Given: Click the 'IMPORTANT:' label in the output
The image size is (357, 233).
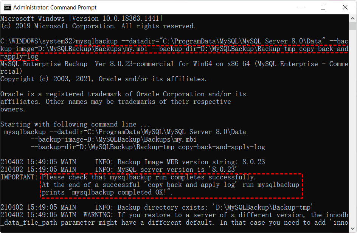Looking at the screenshot, I should [19, 177].
